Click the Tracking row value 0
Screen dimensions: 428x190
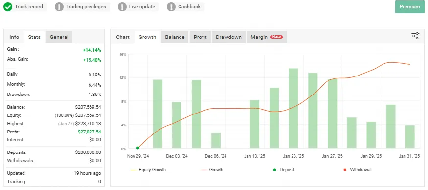point(100,182)
